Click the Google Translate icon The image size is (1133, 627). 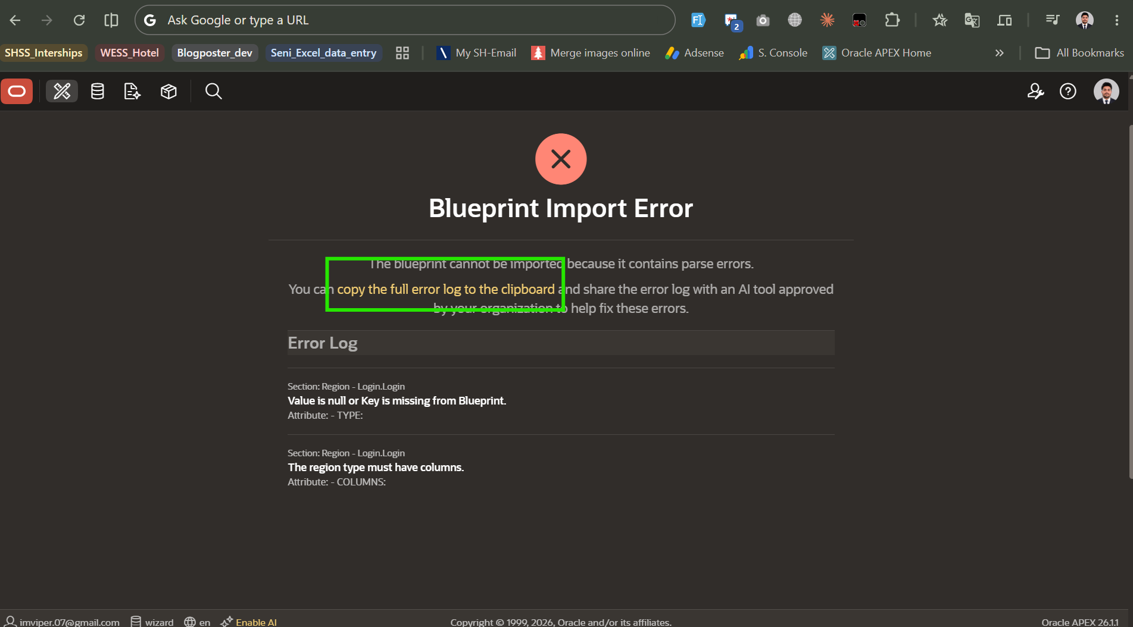click(972, 20)
